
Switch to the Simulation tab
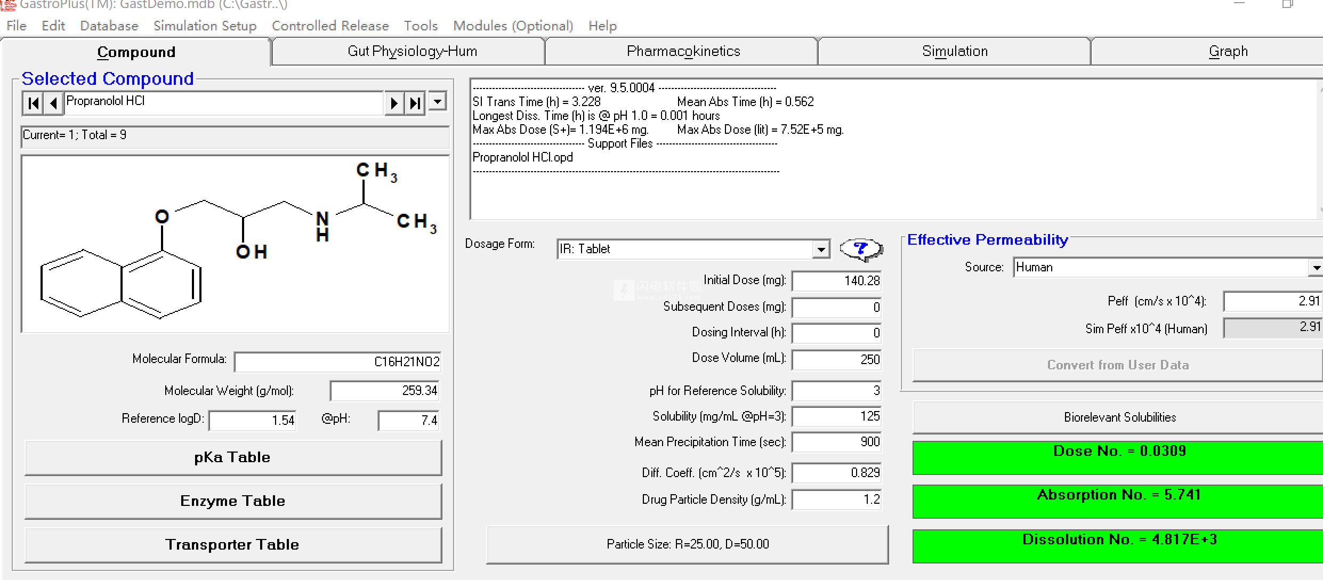click(955, 51)
